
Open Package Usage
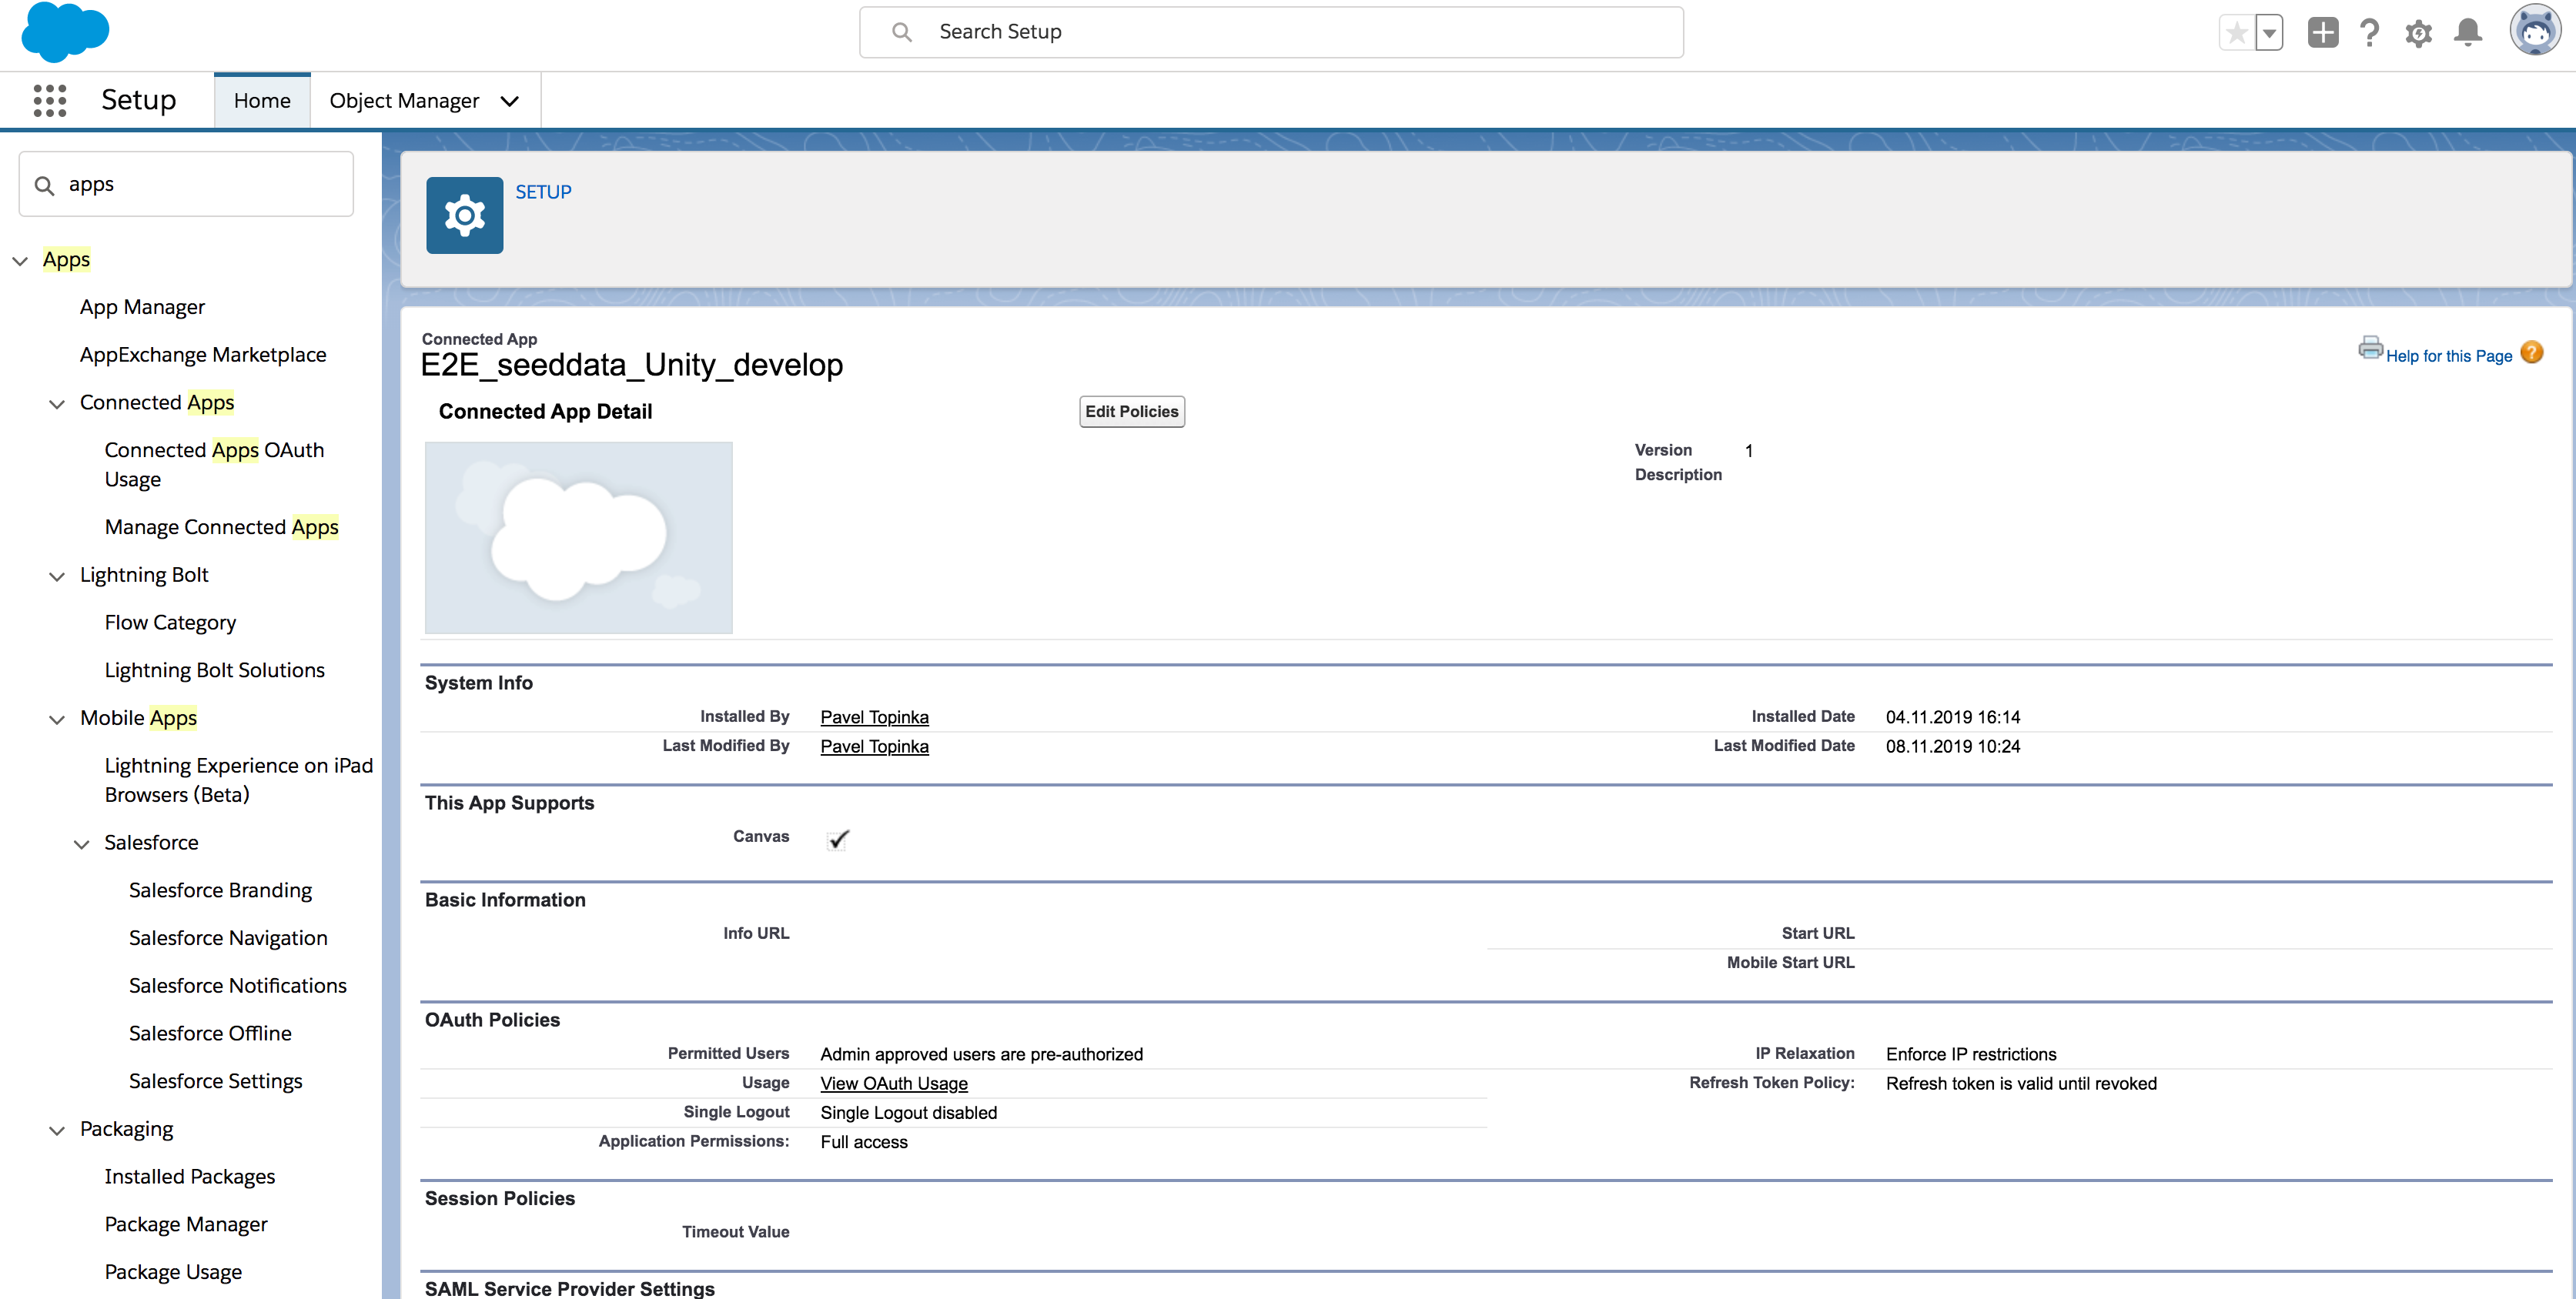(173, 1272)
